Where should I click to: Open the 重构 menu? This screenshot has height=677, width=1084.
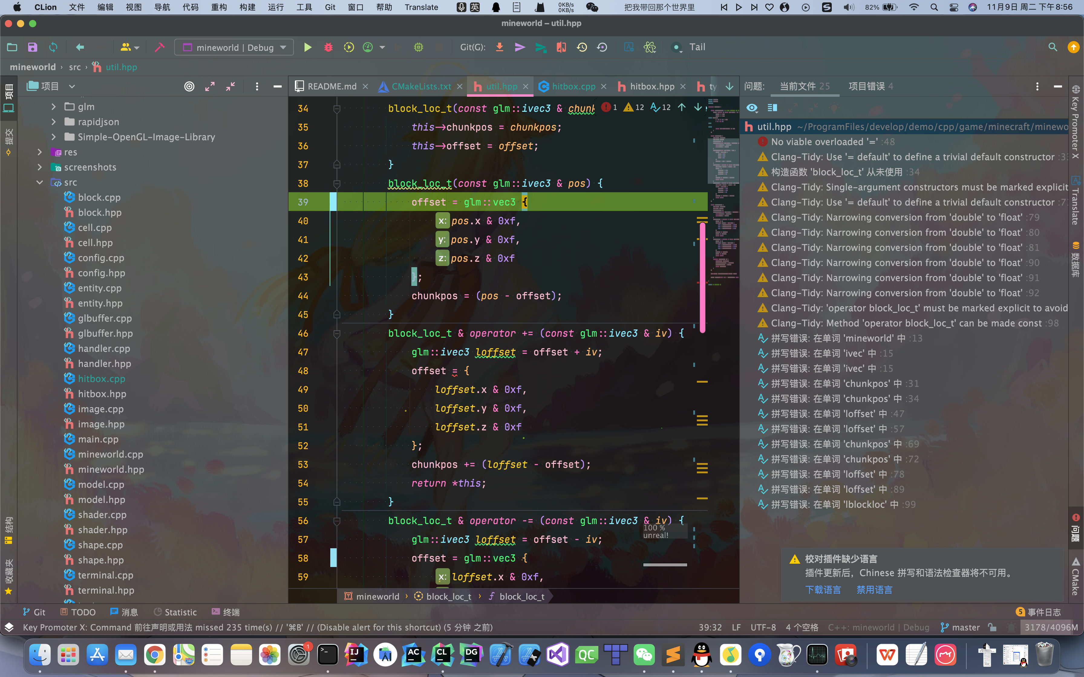(x=219, y=7)
